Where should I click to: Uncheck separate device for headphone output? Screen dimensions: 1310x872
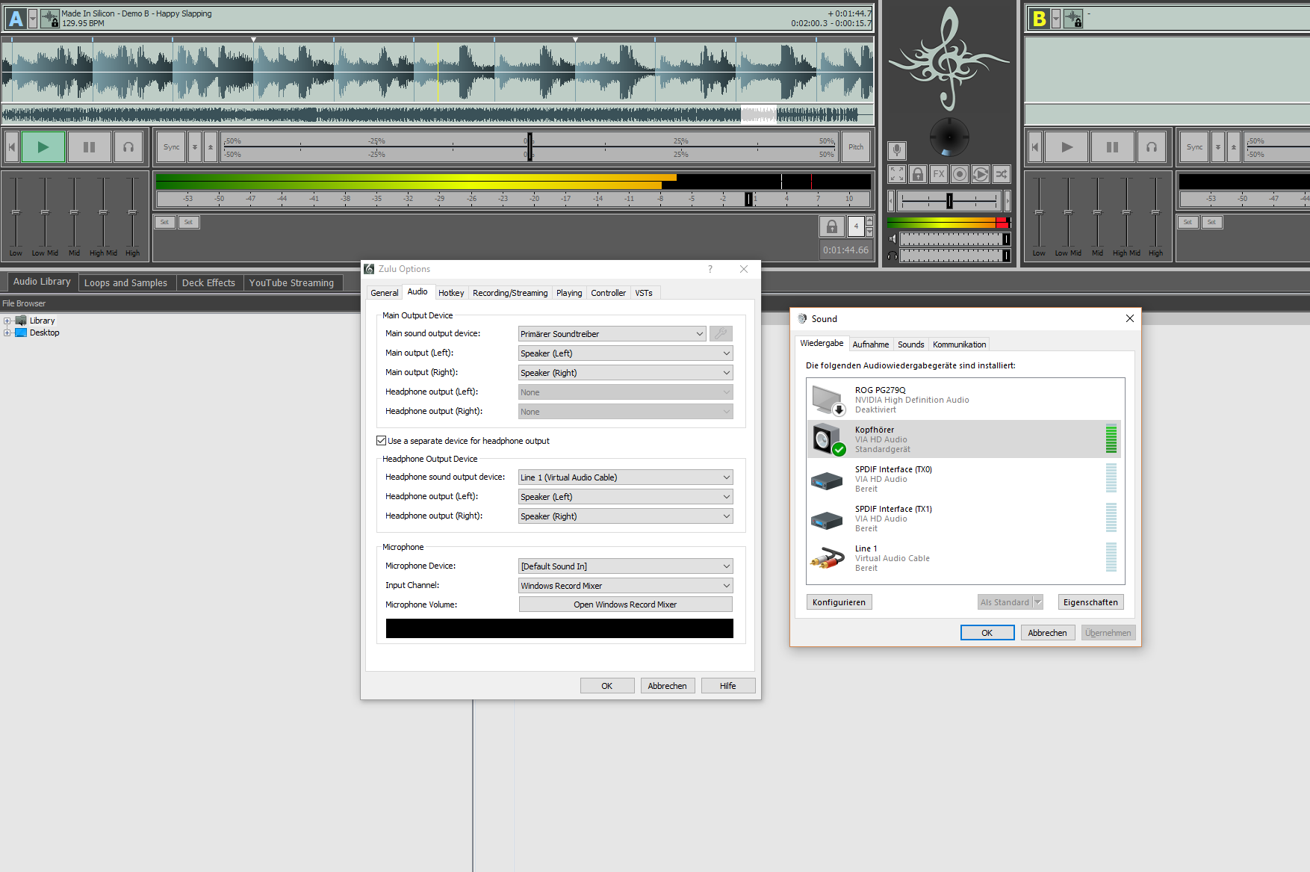382,441
